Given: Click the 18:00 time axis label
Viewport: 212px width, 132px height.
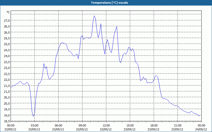Looking at the screenshot, I should [x=154, y=126].
